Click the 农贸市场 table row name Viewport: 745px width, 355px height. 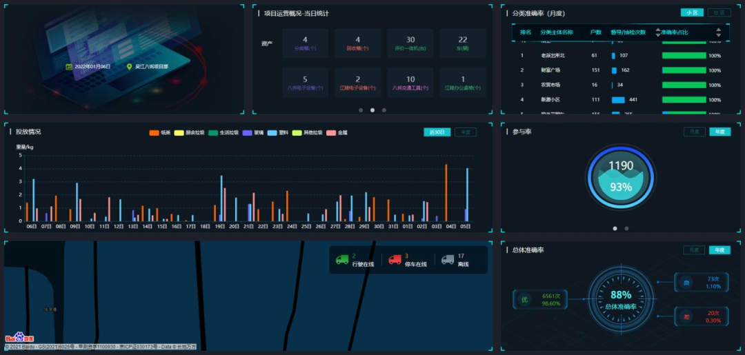pos(550,85)
